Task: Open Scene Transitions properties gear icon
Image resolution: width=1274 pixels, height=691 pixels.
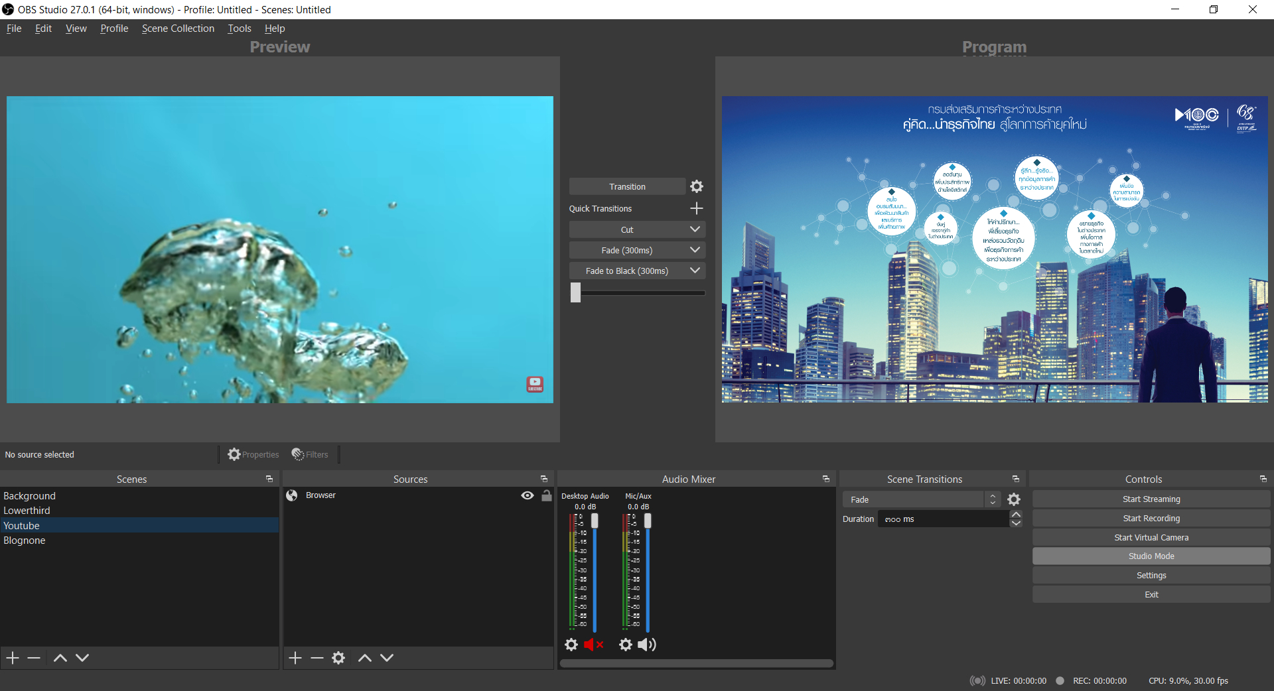Action: (1013, 499)
